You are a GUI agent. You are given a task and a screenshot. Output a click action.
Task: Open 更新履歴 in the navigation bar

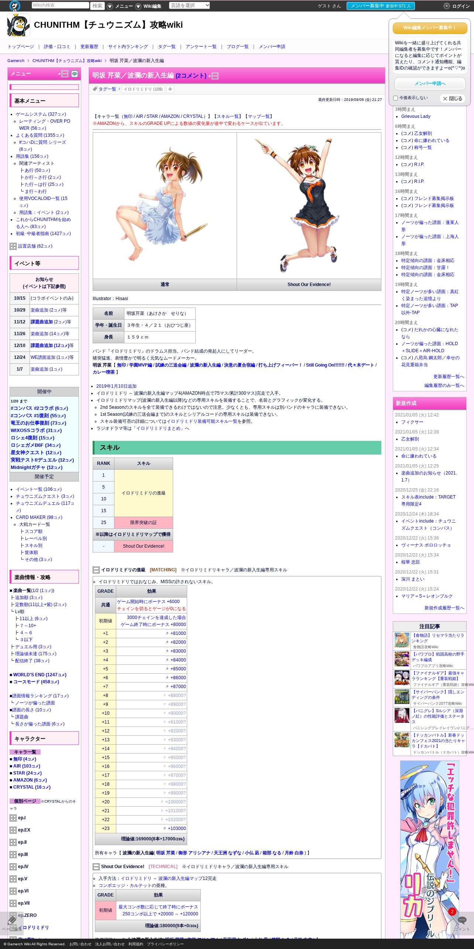tap(89, 47)
